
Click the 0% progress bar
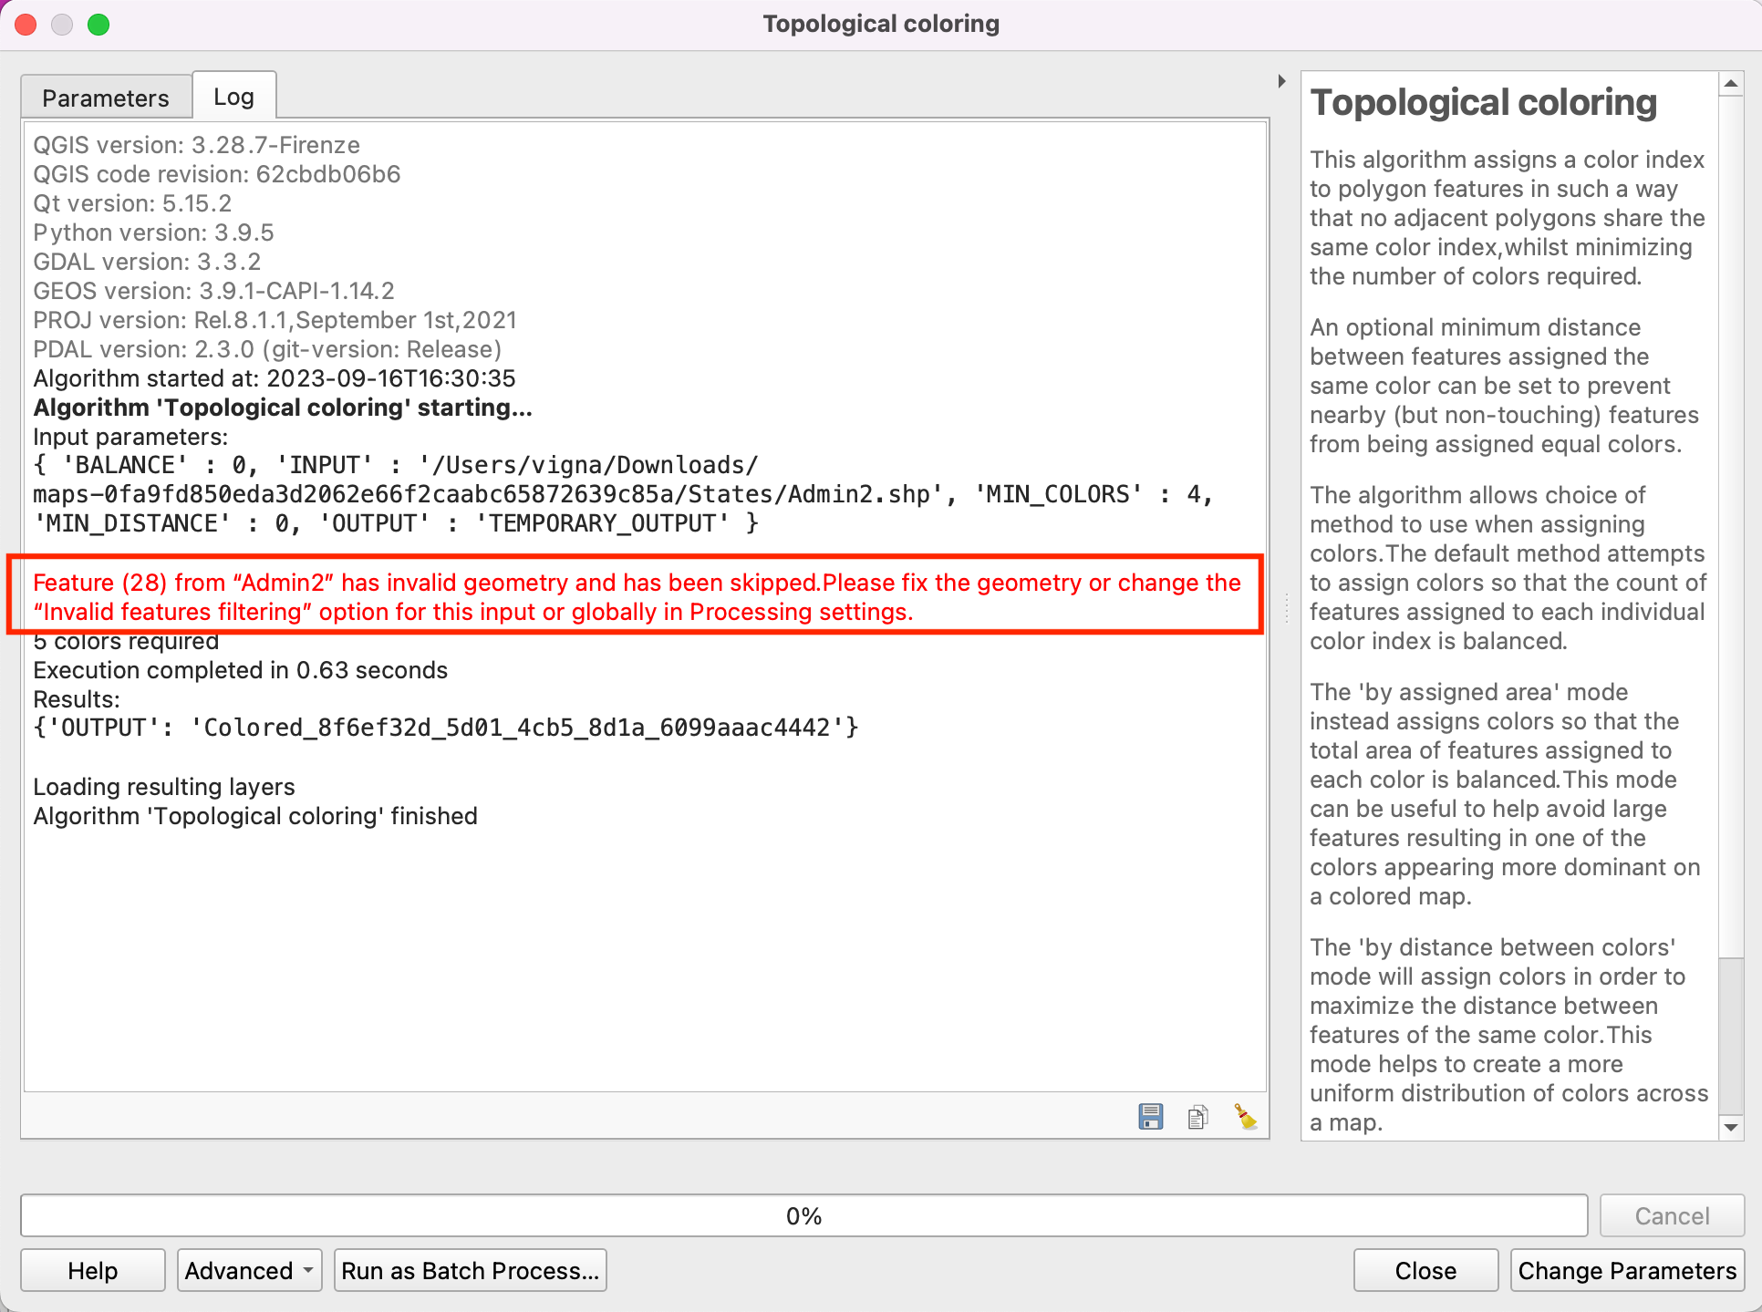[803, 1215]
